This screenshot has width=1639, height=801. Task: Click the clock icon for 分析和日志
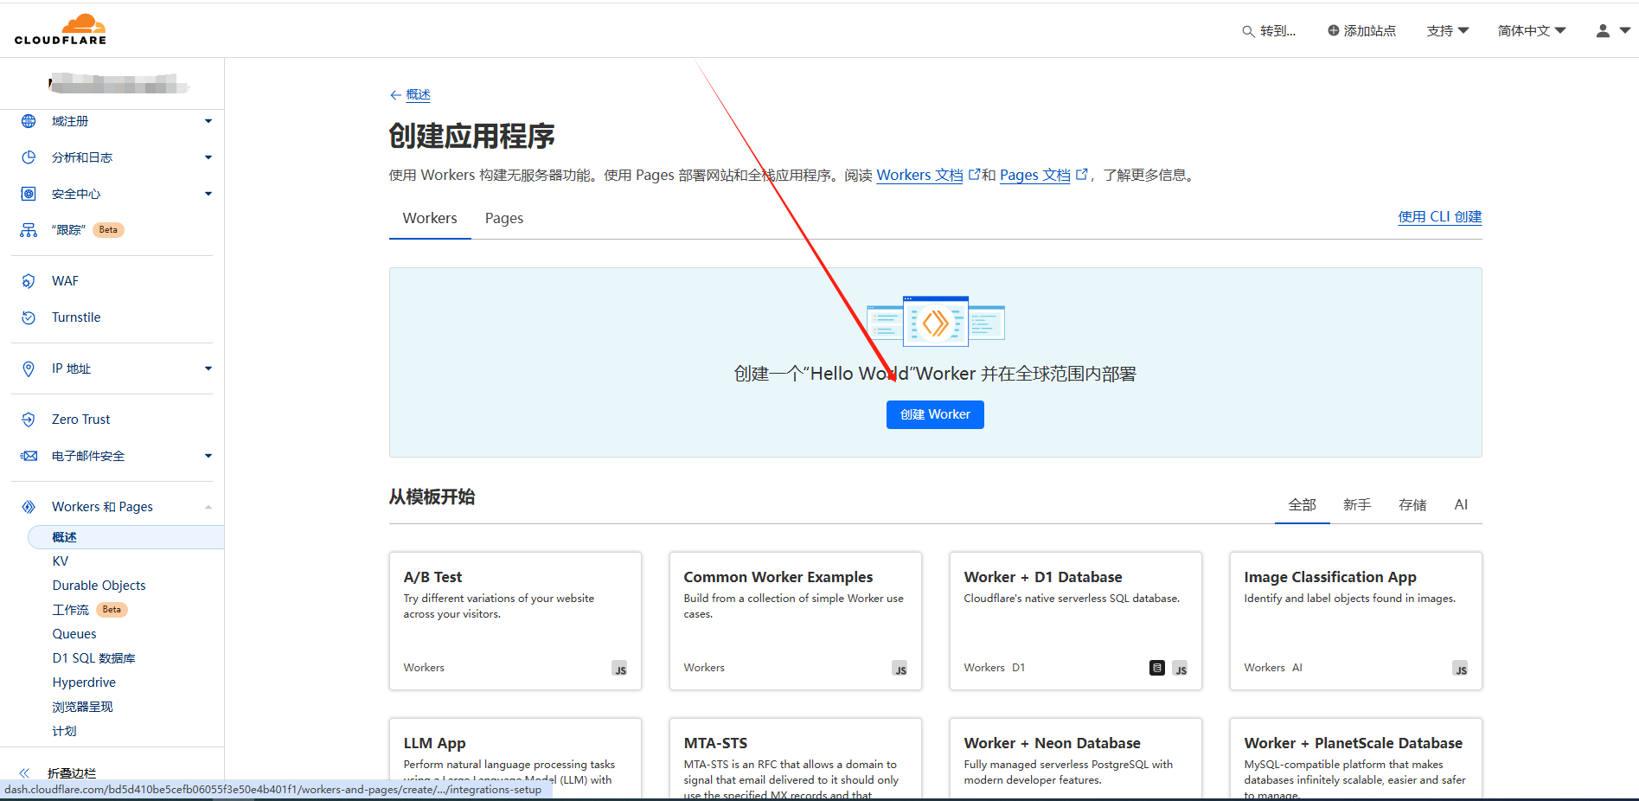click(29, 157)
